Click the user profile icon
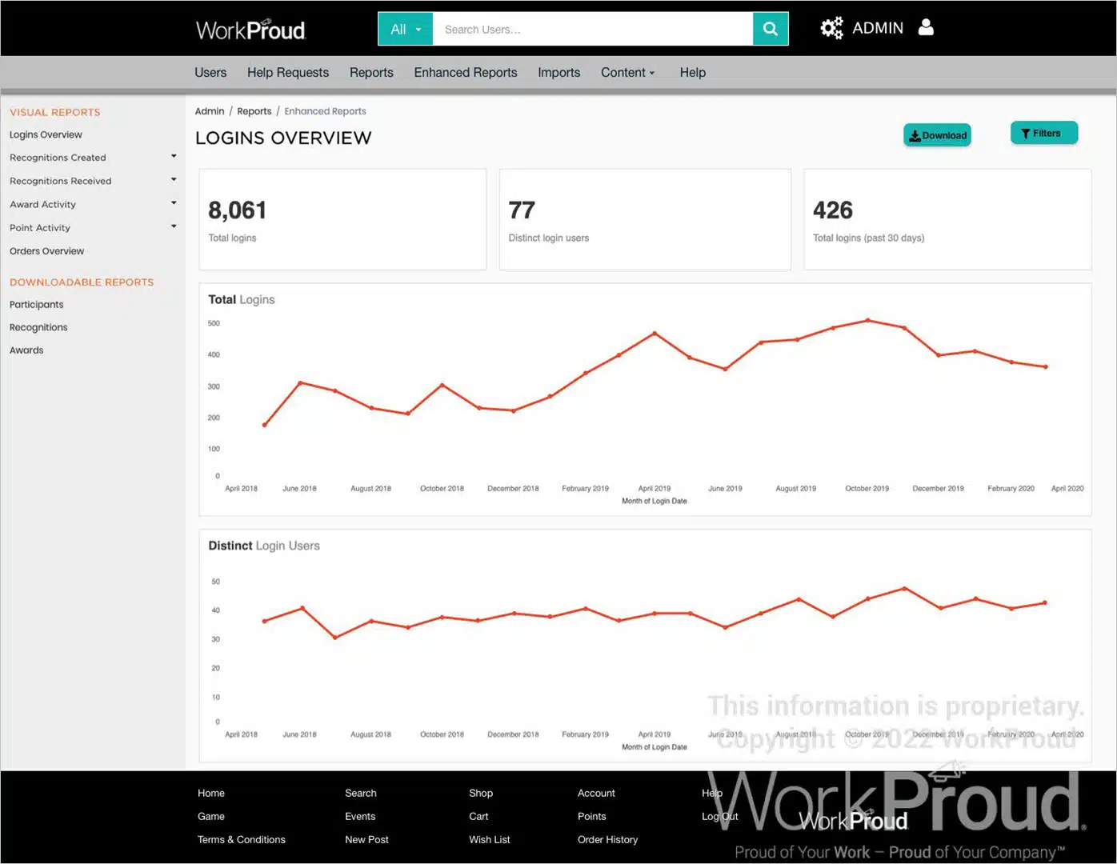This screenshot has height=864, width=1117. [x=926, y=28]
